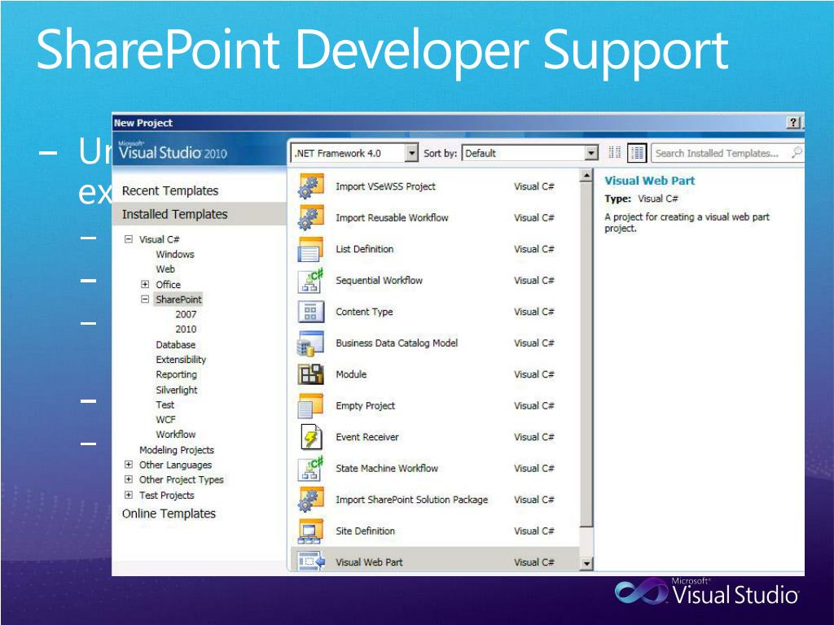The height and width of the screenshot is (625, 834).
Task: Switch to small icons view
Action: pos(615,153)
